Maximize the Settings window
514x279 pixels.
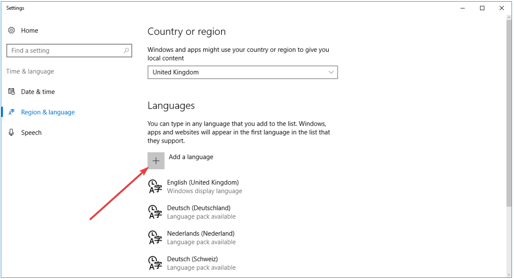[482, 8]
